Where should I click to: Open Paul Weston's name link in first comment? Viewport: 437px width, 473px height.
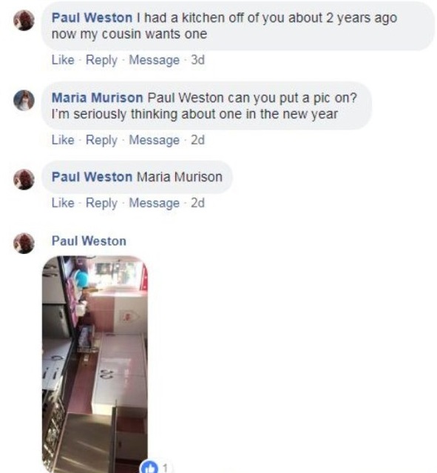(92, 18)
